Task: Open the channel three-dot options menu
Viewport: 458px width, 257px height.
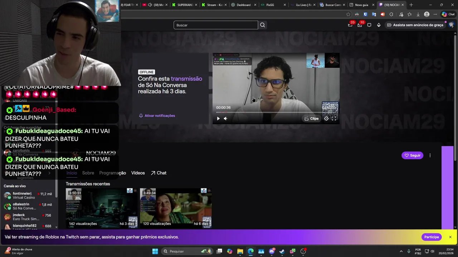Action: point(430,155)
